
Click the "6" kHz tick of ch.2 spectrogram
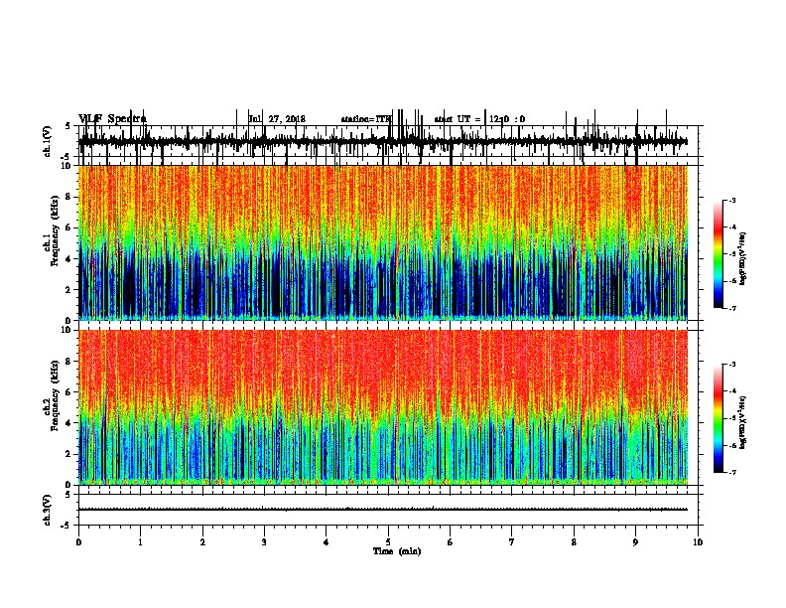(68, 392)
